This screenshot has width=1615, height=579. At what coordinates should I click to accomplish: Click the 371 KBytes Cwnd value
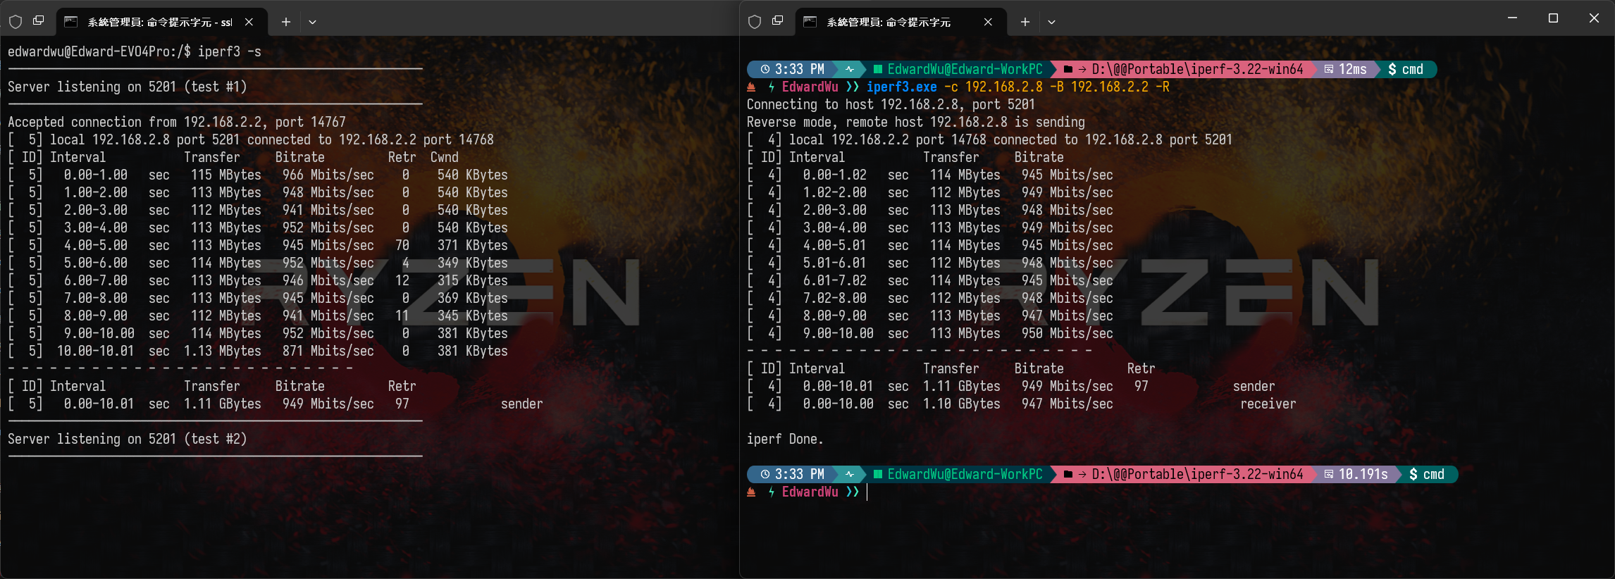(473, 245)
